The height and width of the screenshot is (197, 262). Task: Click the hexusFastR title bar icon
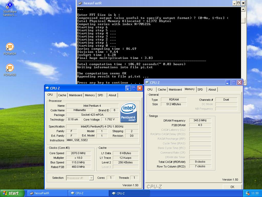[80, 3]
